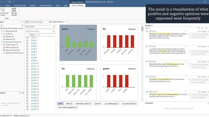
Task: Filter results by extremely creative (1) chip
Action: pos(84,104)
